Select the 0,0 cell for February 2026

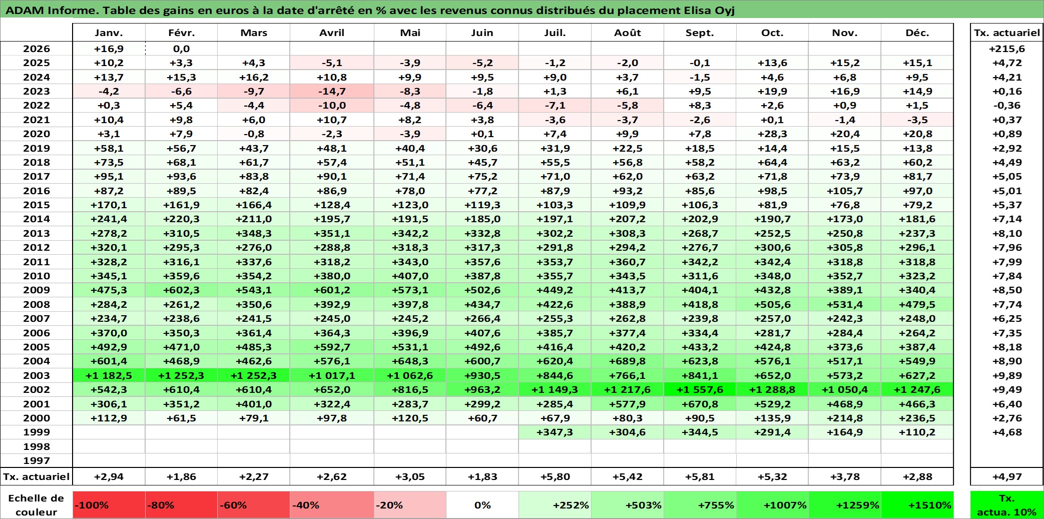(181, 49)
